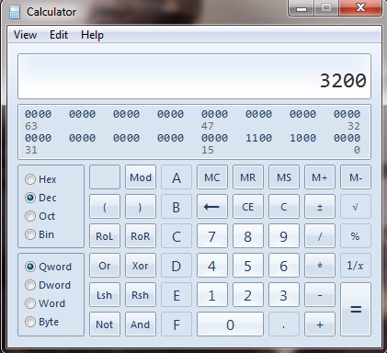Click the plus-minus sign button
The height and width of the screenshot is (353, 387).
320,207
